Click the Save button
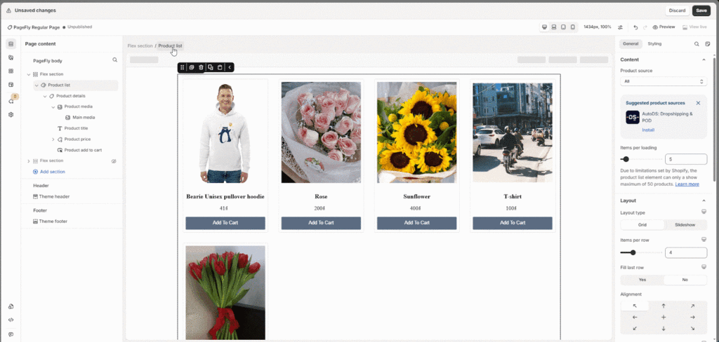 tap(701, 11)
